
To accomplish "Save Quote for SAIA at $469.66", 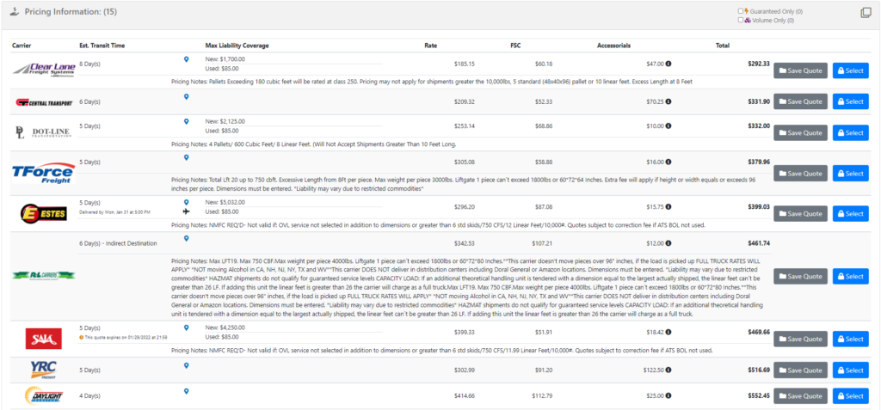I will (x=801, y=340).
